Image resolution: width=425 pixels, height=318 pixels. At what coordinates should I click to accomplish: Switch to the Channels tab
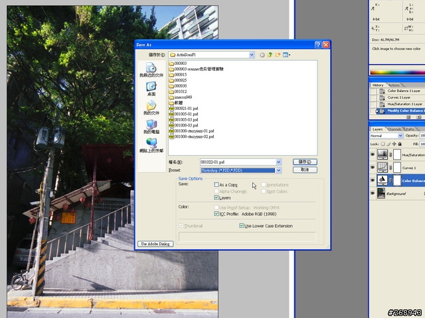pos(394,129)
